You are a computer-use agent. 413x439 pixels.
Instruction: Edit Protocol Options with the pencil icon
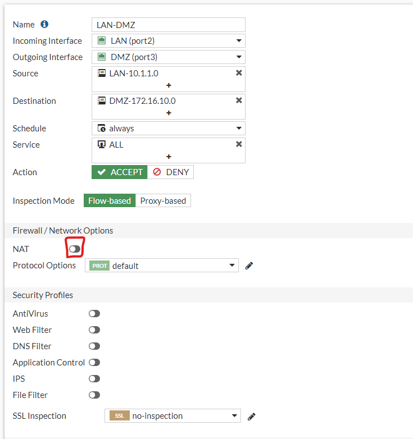[249, 266]
